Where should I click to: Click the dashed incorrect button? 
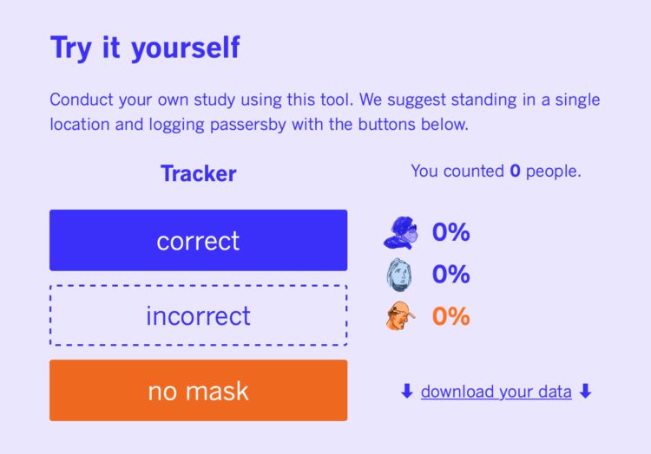199,315
